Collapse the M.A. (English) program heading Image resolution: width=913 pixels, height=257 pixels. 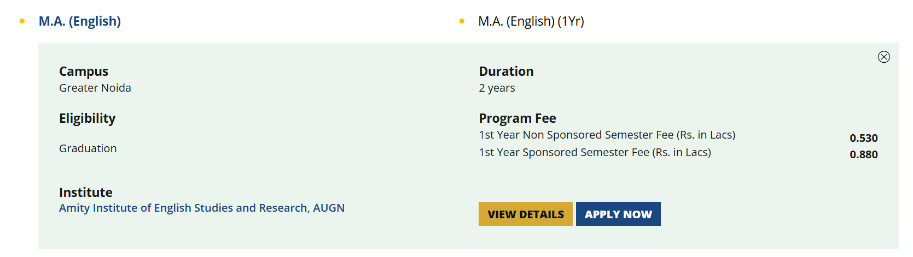pyautogui.click(x=80, y=21)
